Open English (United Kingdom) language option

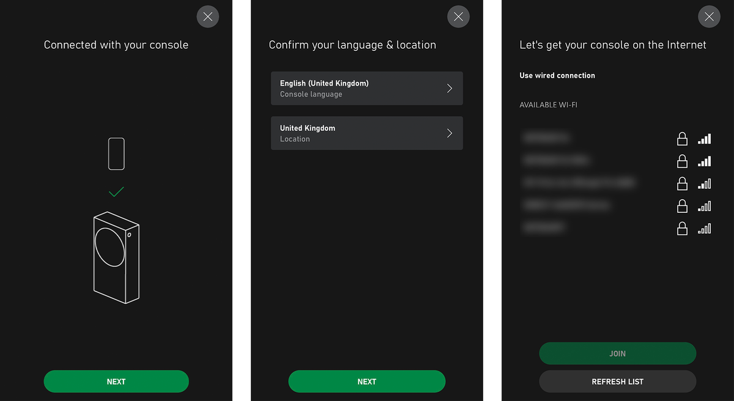[367, 89]
